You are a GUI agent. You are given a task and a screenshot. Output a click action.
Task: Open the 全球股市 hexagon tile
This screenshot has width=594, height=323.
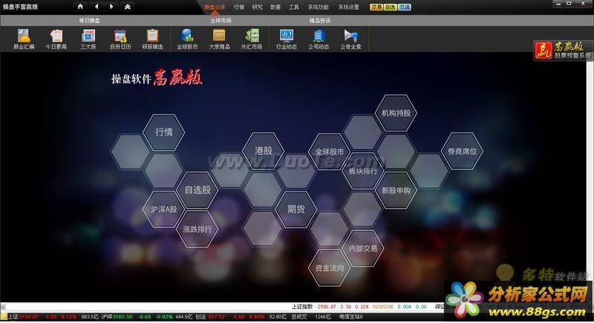329,151
